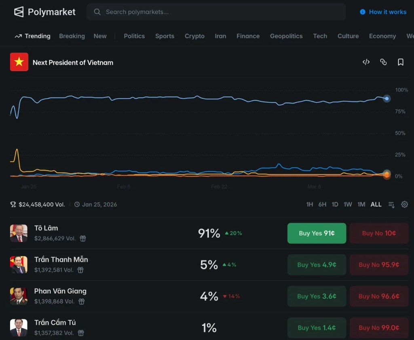Open chart settings gear icon
This screenshot has height=340, width=414.
click(404, 205)
